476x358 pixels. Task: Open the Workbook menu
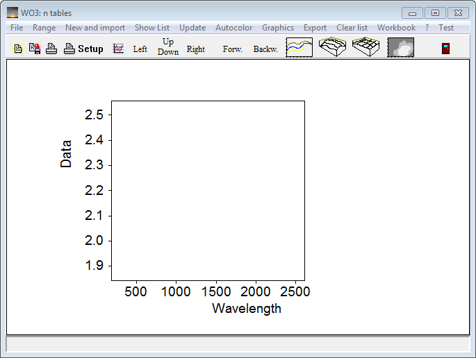(x=396, y=28)
